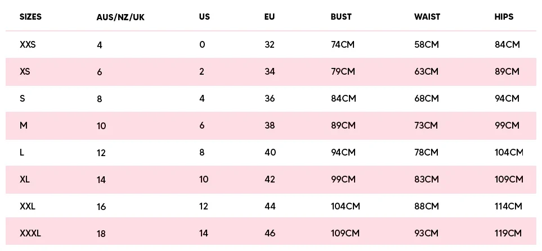Select the 58CM waist measurement
Screen dimensions: 542x251
(x=427, y=44)
